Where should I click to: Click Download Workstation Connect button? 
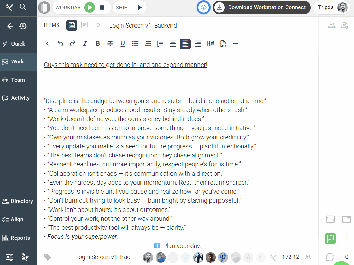tap(262, 8)
